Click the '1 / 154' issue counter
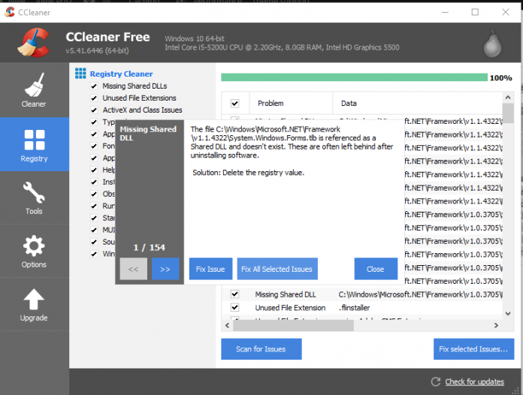The height and width of the screenshot is (395, 523). (x=150, y=247)
